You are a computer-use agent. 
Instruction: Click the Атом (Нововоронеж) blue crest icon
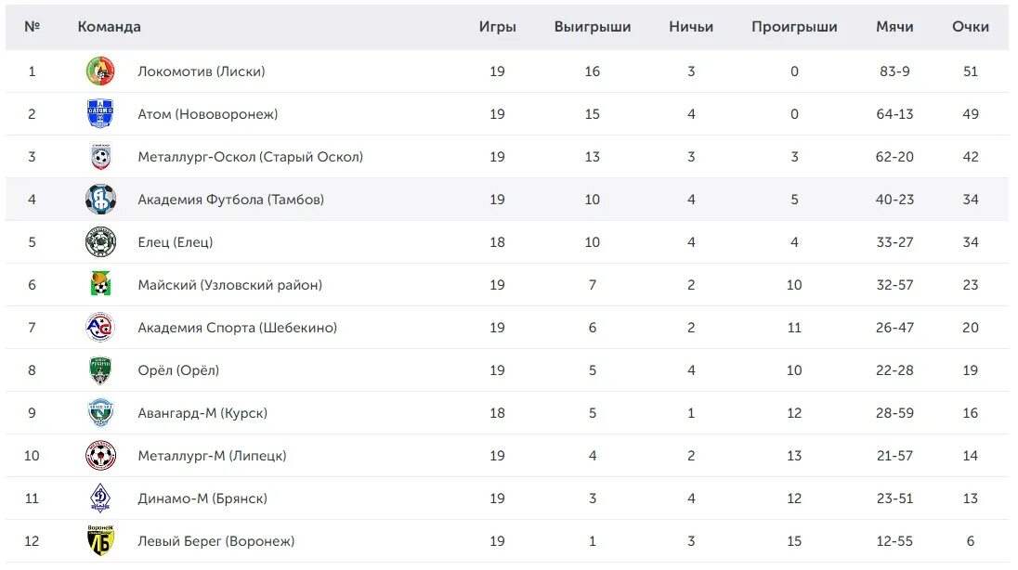100,113
